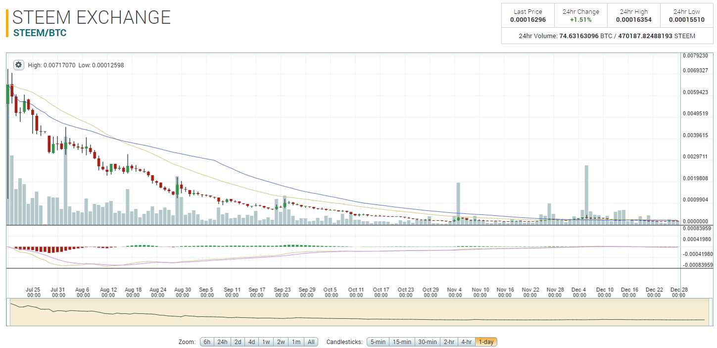Viewport: 717px width, 348px height.
Task: Click y-axis label 0.0019808
Action: tap(695, 178)
